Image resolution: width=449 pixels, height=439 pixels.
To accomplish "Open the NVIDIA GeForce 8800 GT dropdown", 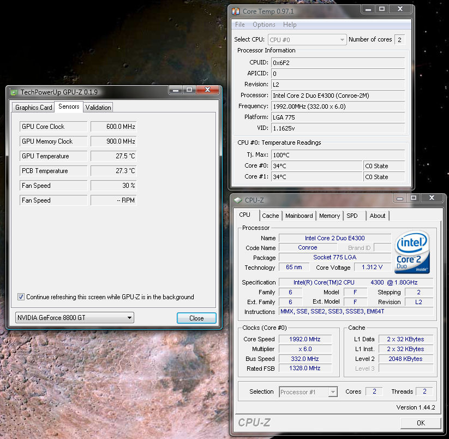I will (74, 317).
